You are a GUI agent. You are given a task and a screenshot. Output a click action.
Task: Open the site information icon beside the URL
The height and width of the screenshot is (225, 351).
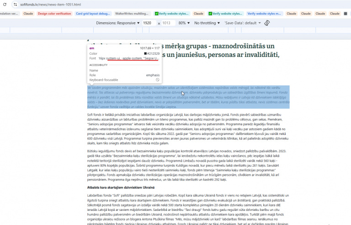[15, 4]
